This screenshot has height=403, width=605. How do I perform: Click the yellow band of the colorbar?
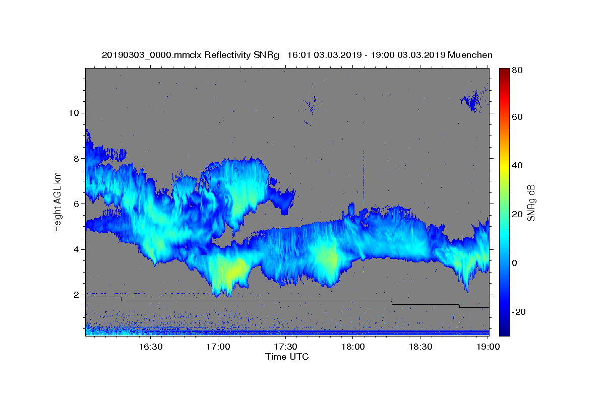coord(504,165)
